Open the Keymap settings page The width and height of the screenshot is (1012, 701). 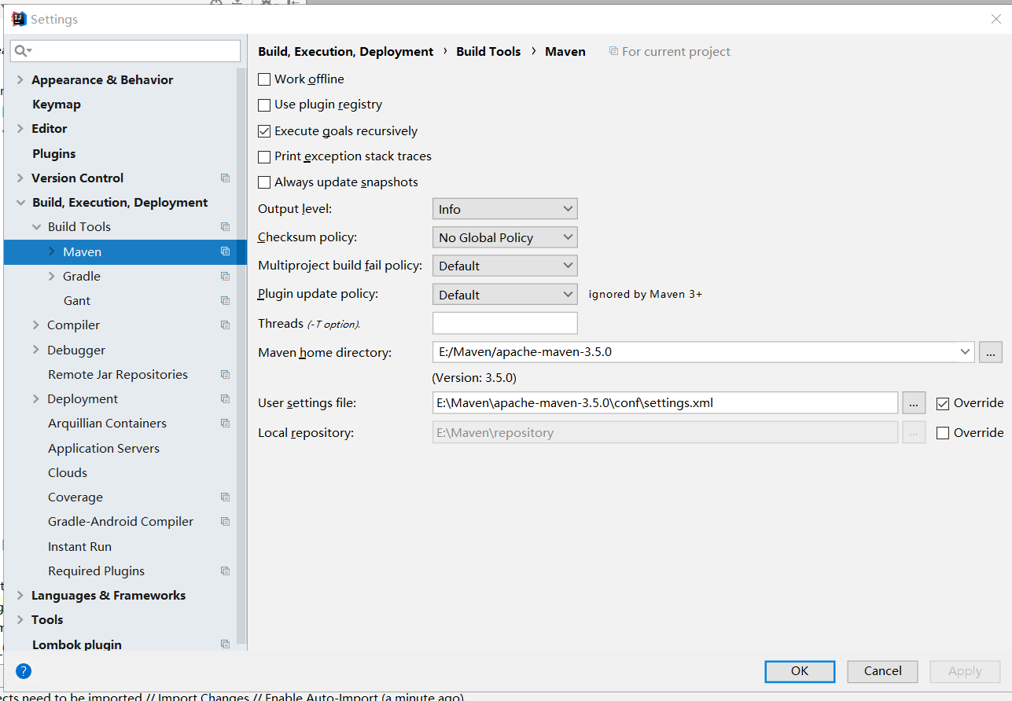[x=57, y=105]
